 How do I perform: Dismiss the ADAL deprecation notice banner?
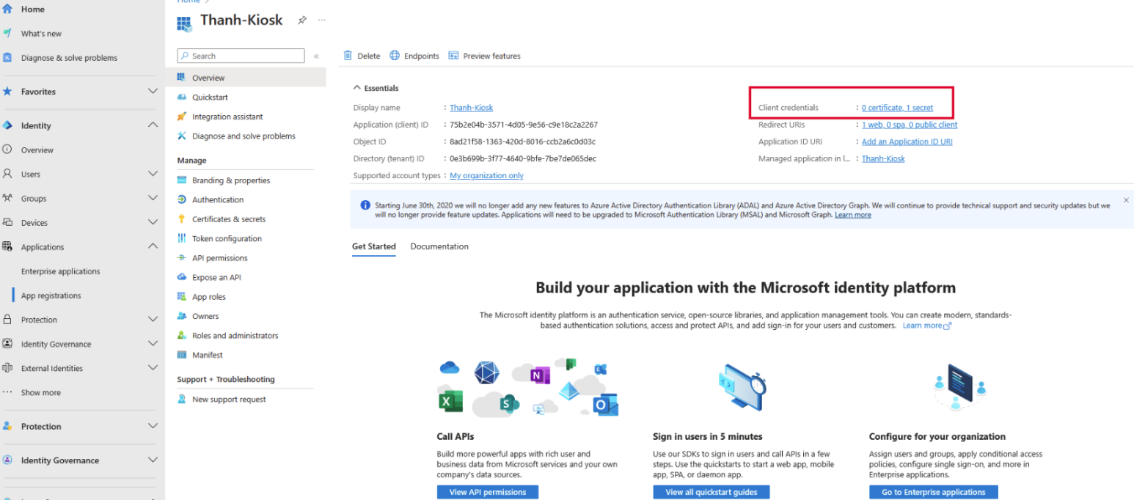point(1126,200)
